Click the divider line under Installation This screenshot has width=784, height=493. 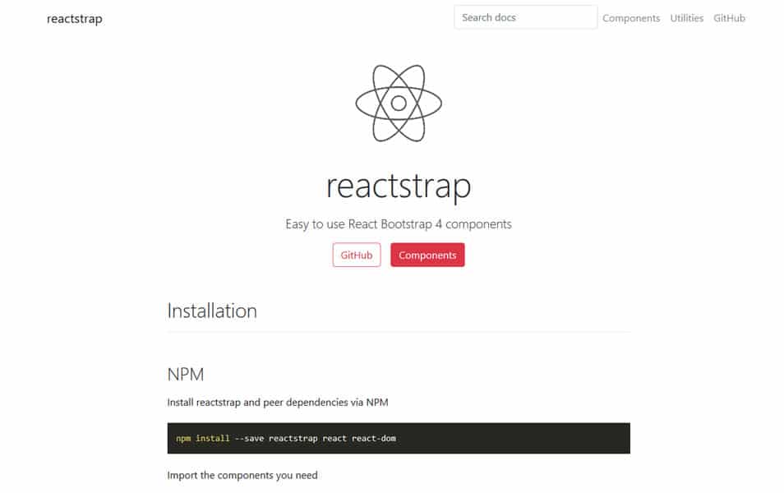tap(399, 331)
